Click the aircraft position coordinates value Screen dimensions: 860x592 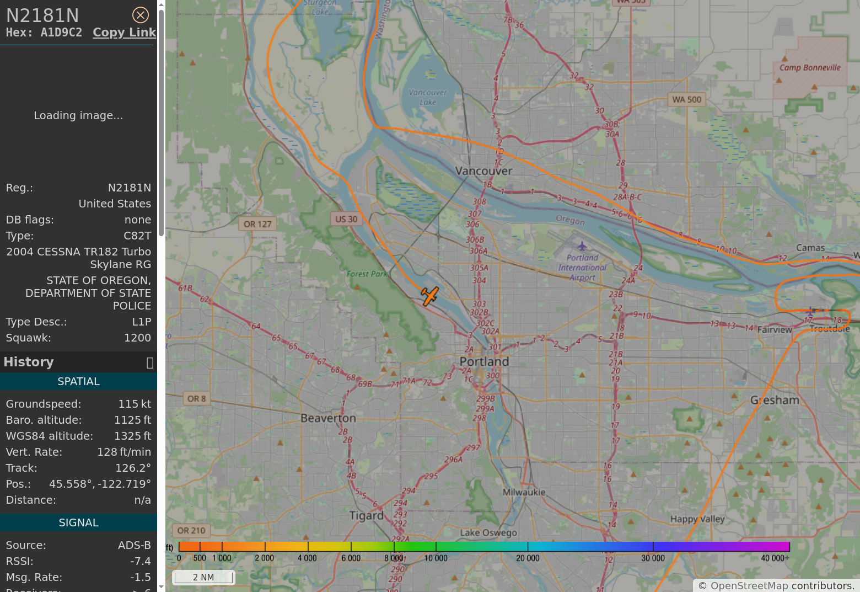(x=100, y=484)
